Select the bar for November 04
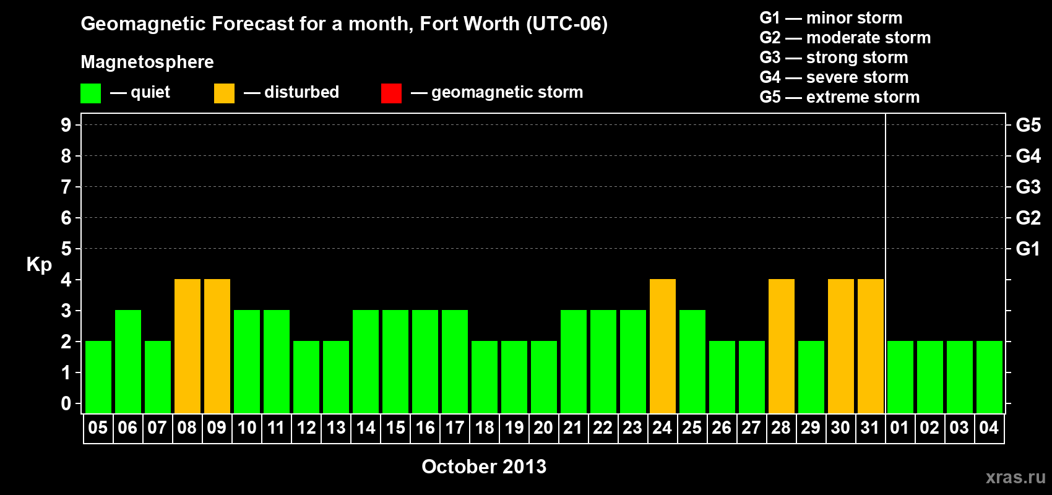This screenshot has width=1052, height=495. 989,377
